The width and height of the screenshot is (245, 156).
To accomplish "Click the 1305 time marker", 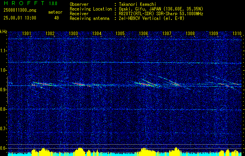I will coord(120,33).
